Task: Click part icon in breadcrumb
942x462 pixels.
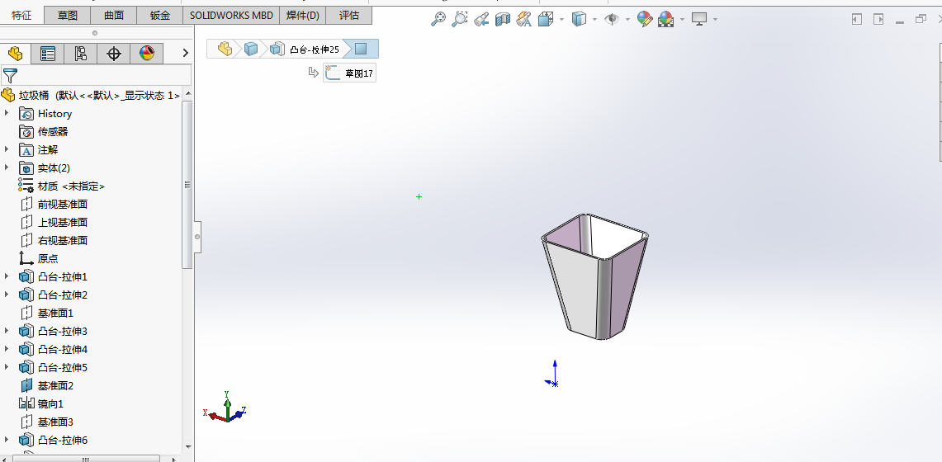Action: tap(225, 49)
